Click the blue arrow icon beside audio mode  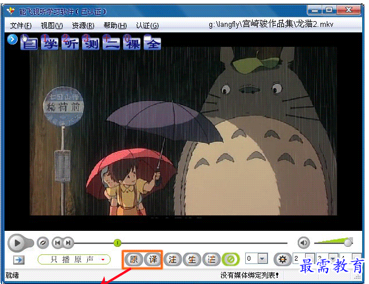[19, 260]
